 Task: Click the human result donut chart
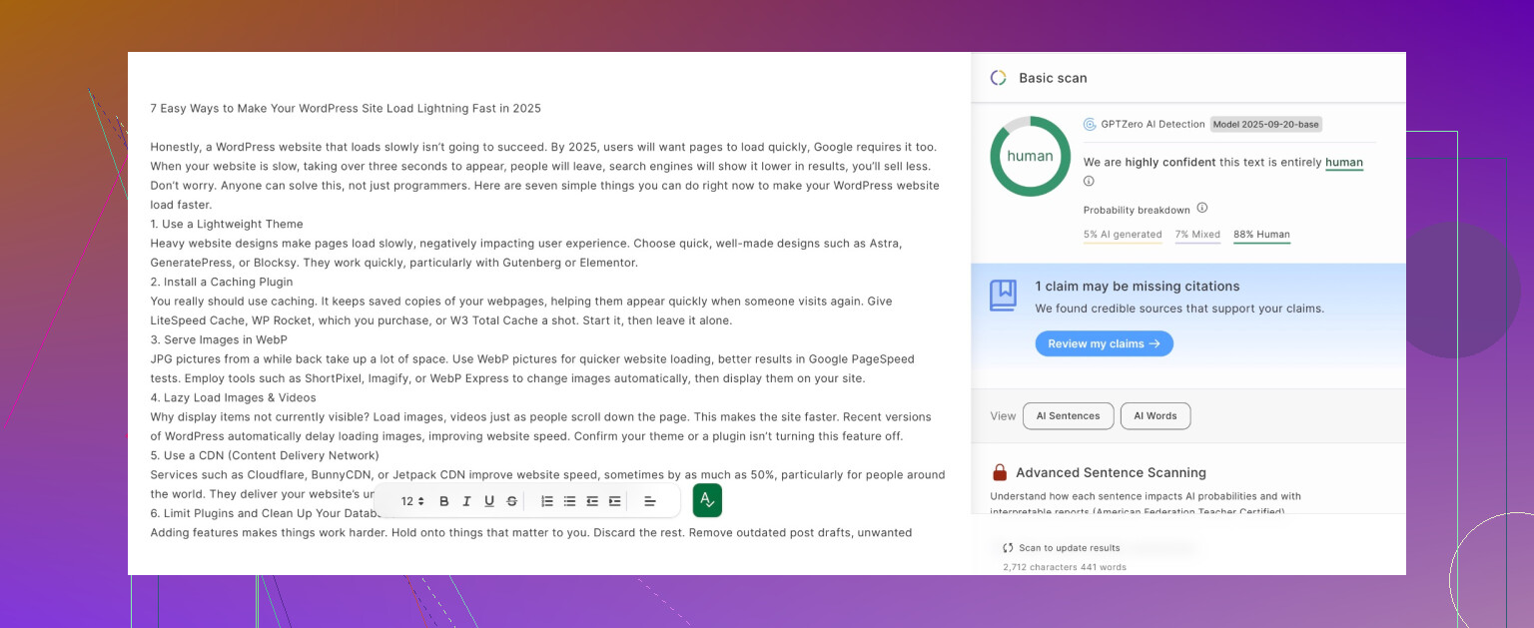point(1029,157)
